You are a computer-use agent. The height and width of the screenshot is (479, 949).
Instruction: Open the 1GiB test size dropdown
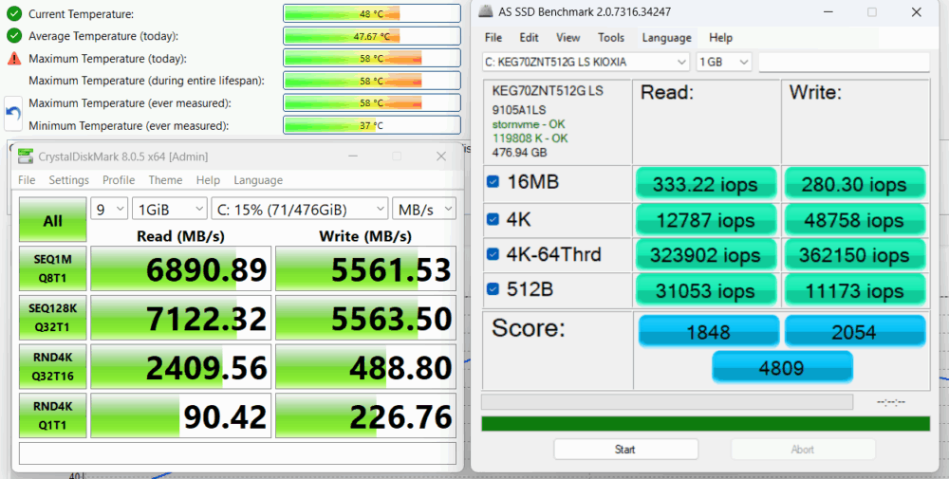click(170, 210)
